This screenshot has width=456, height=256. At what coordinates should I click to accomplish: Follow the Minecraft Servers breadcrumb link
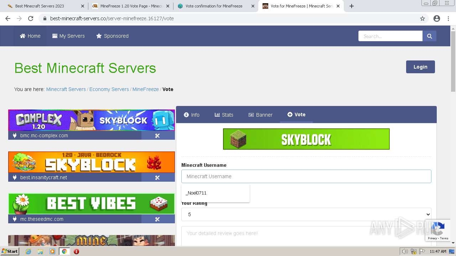tap(66, 89)
